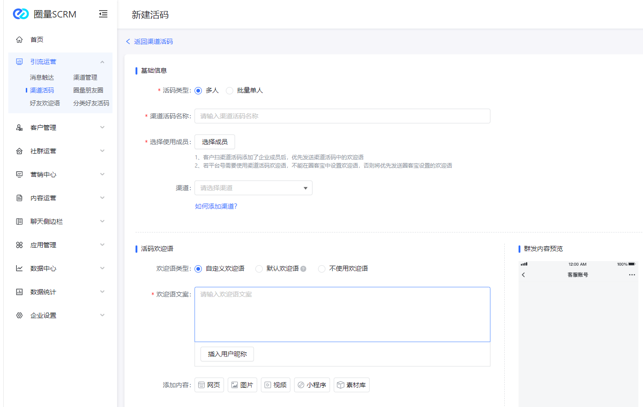Click the help icon beside 默认欢迎语
Screen dimensions: 643x407
(303, 269)
